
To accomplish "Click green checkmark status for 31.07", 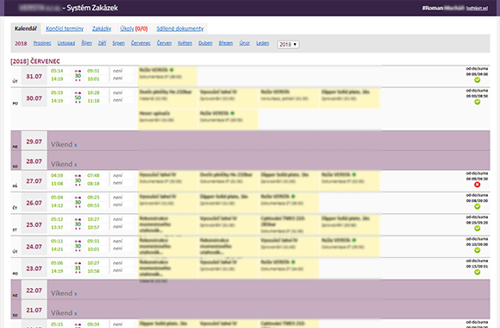I will point(477,80).
